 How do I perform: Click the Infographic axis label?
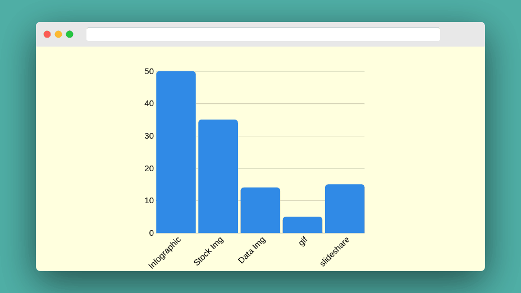click(x=164, y=253)
